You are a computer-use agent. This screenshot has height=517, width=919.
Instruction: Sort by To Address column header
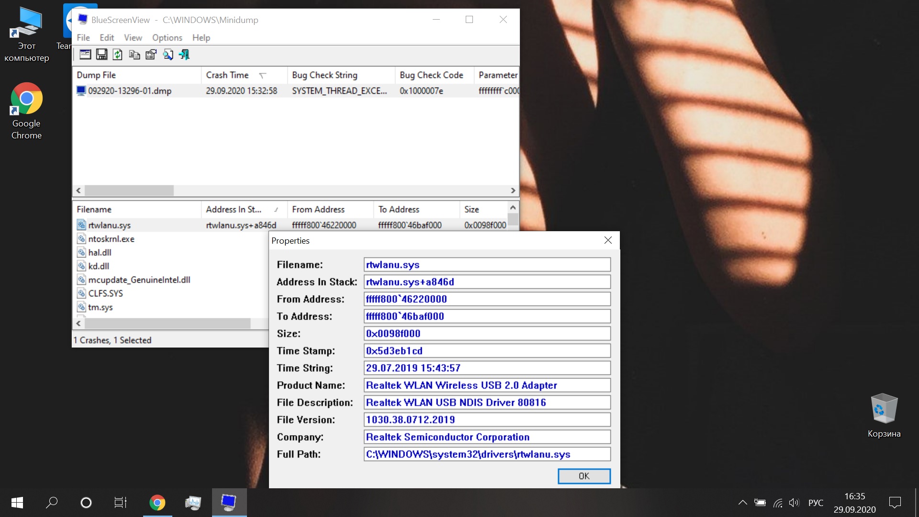coord(416,210)
